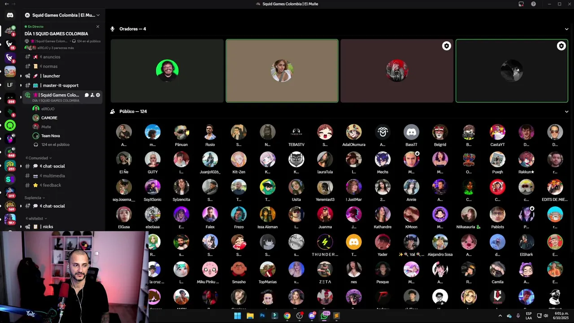Open WhatsApp from taskbar
574x323 pixels.
click(324, 316)
